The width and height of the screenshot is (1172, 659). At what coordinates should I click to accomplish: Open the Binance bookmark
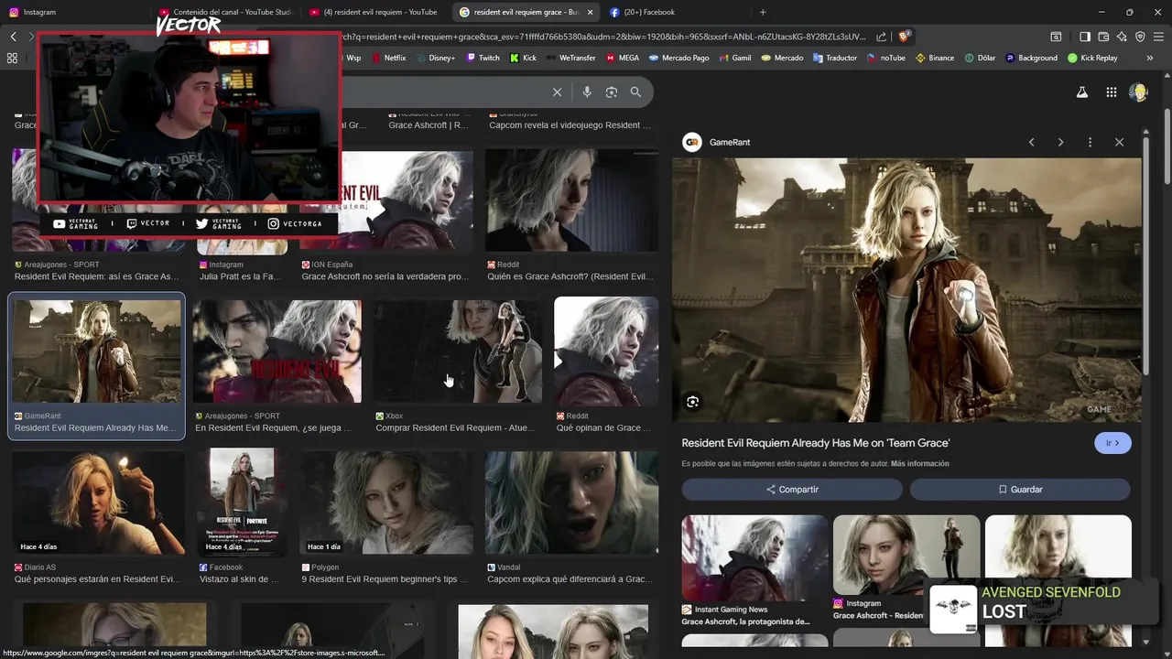click(935, 58)
